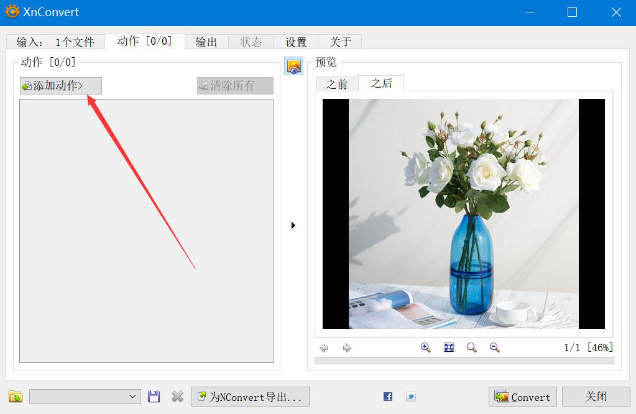Switch to the 输出 tab
636x414 pixels.
[x=206, y=42]
